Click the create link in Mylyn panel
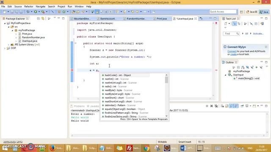Image resolution: width=271 pixels, height=152 pixels. coord(233,54)
